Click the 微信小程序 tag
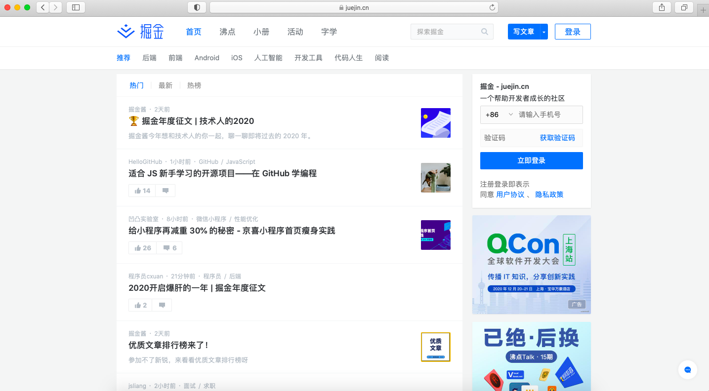 point(211,219)
